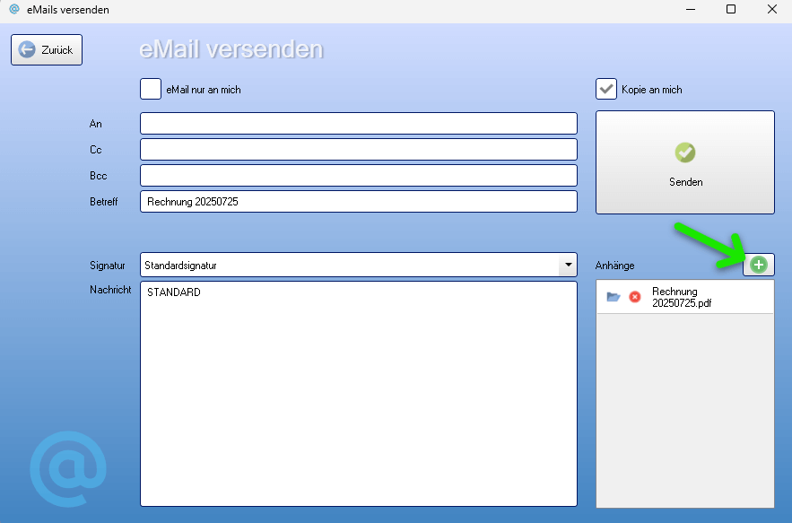Remove the Rechnung 20250725.pdf attachment

click(635, 297)
